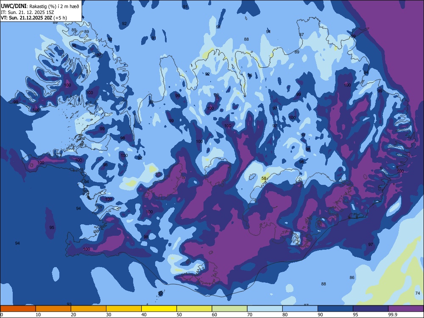Click the 40–50% bright yellow legend swatch
This screenshot has height=318, width=424.
159,309
